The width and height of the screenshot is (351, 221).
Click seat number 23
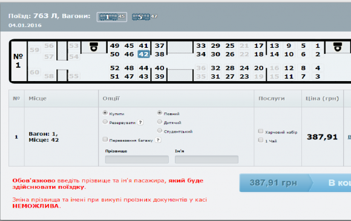(x=244, y=76)
